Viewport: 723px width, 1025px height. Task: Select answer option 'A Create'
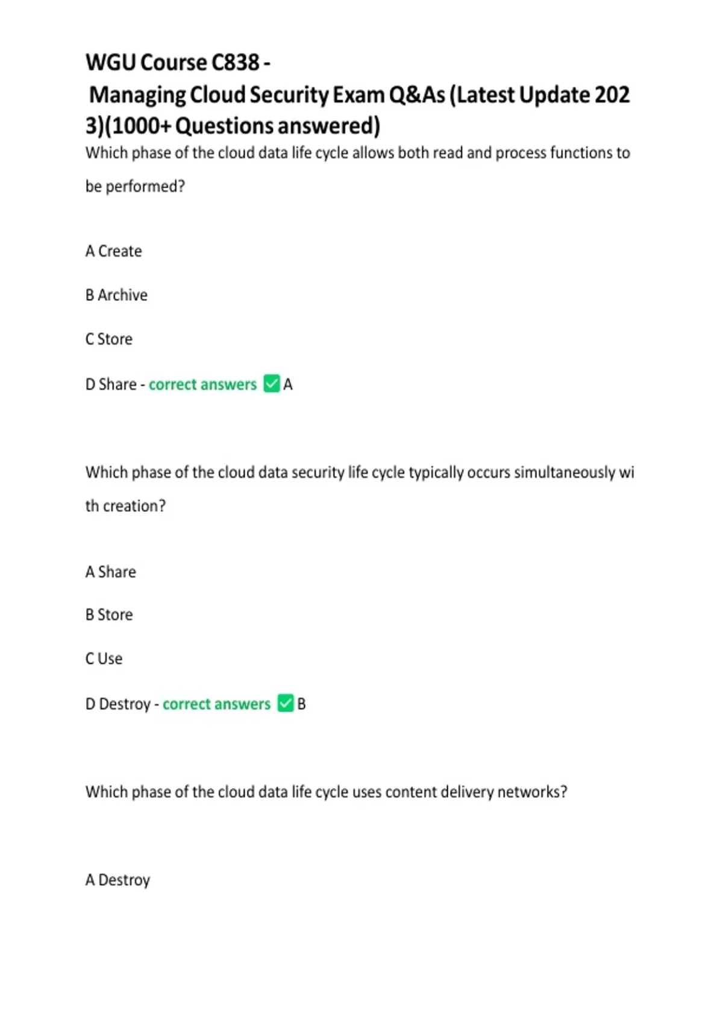[114, 251]
